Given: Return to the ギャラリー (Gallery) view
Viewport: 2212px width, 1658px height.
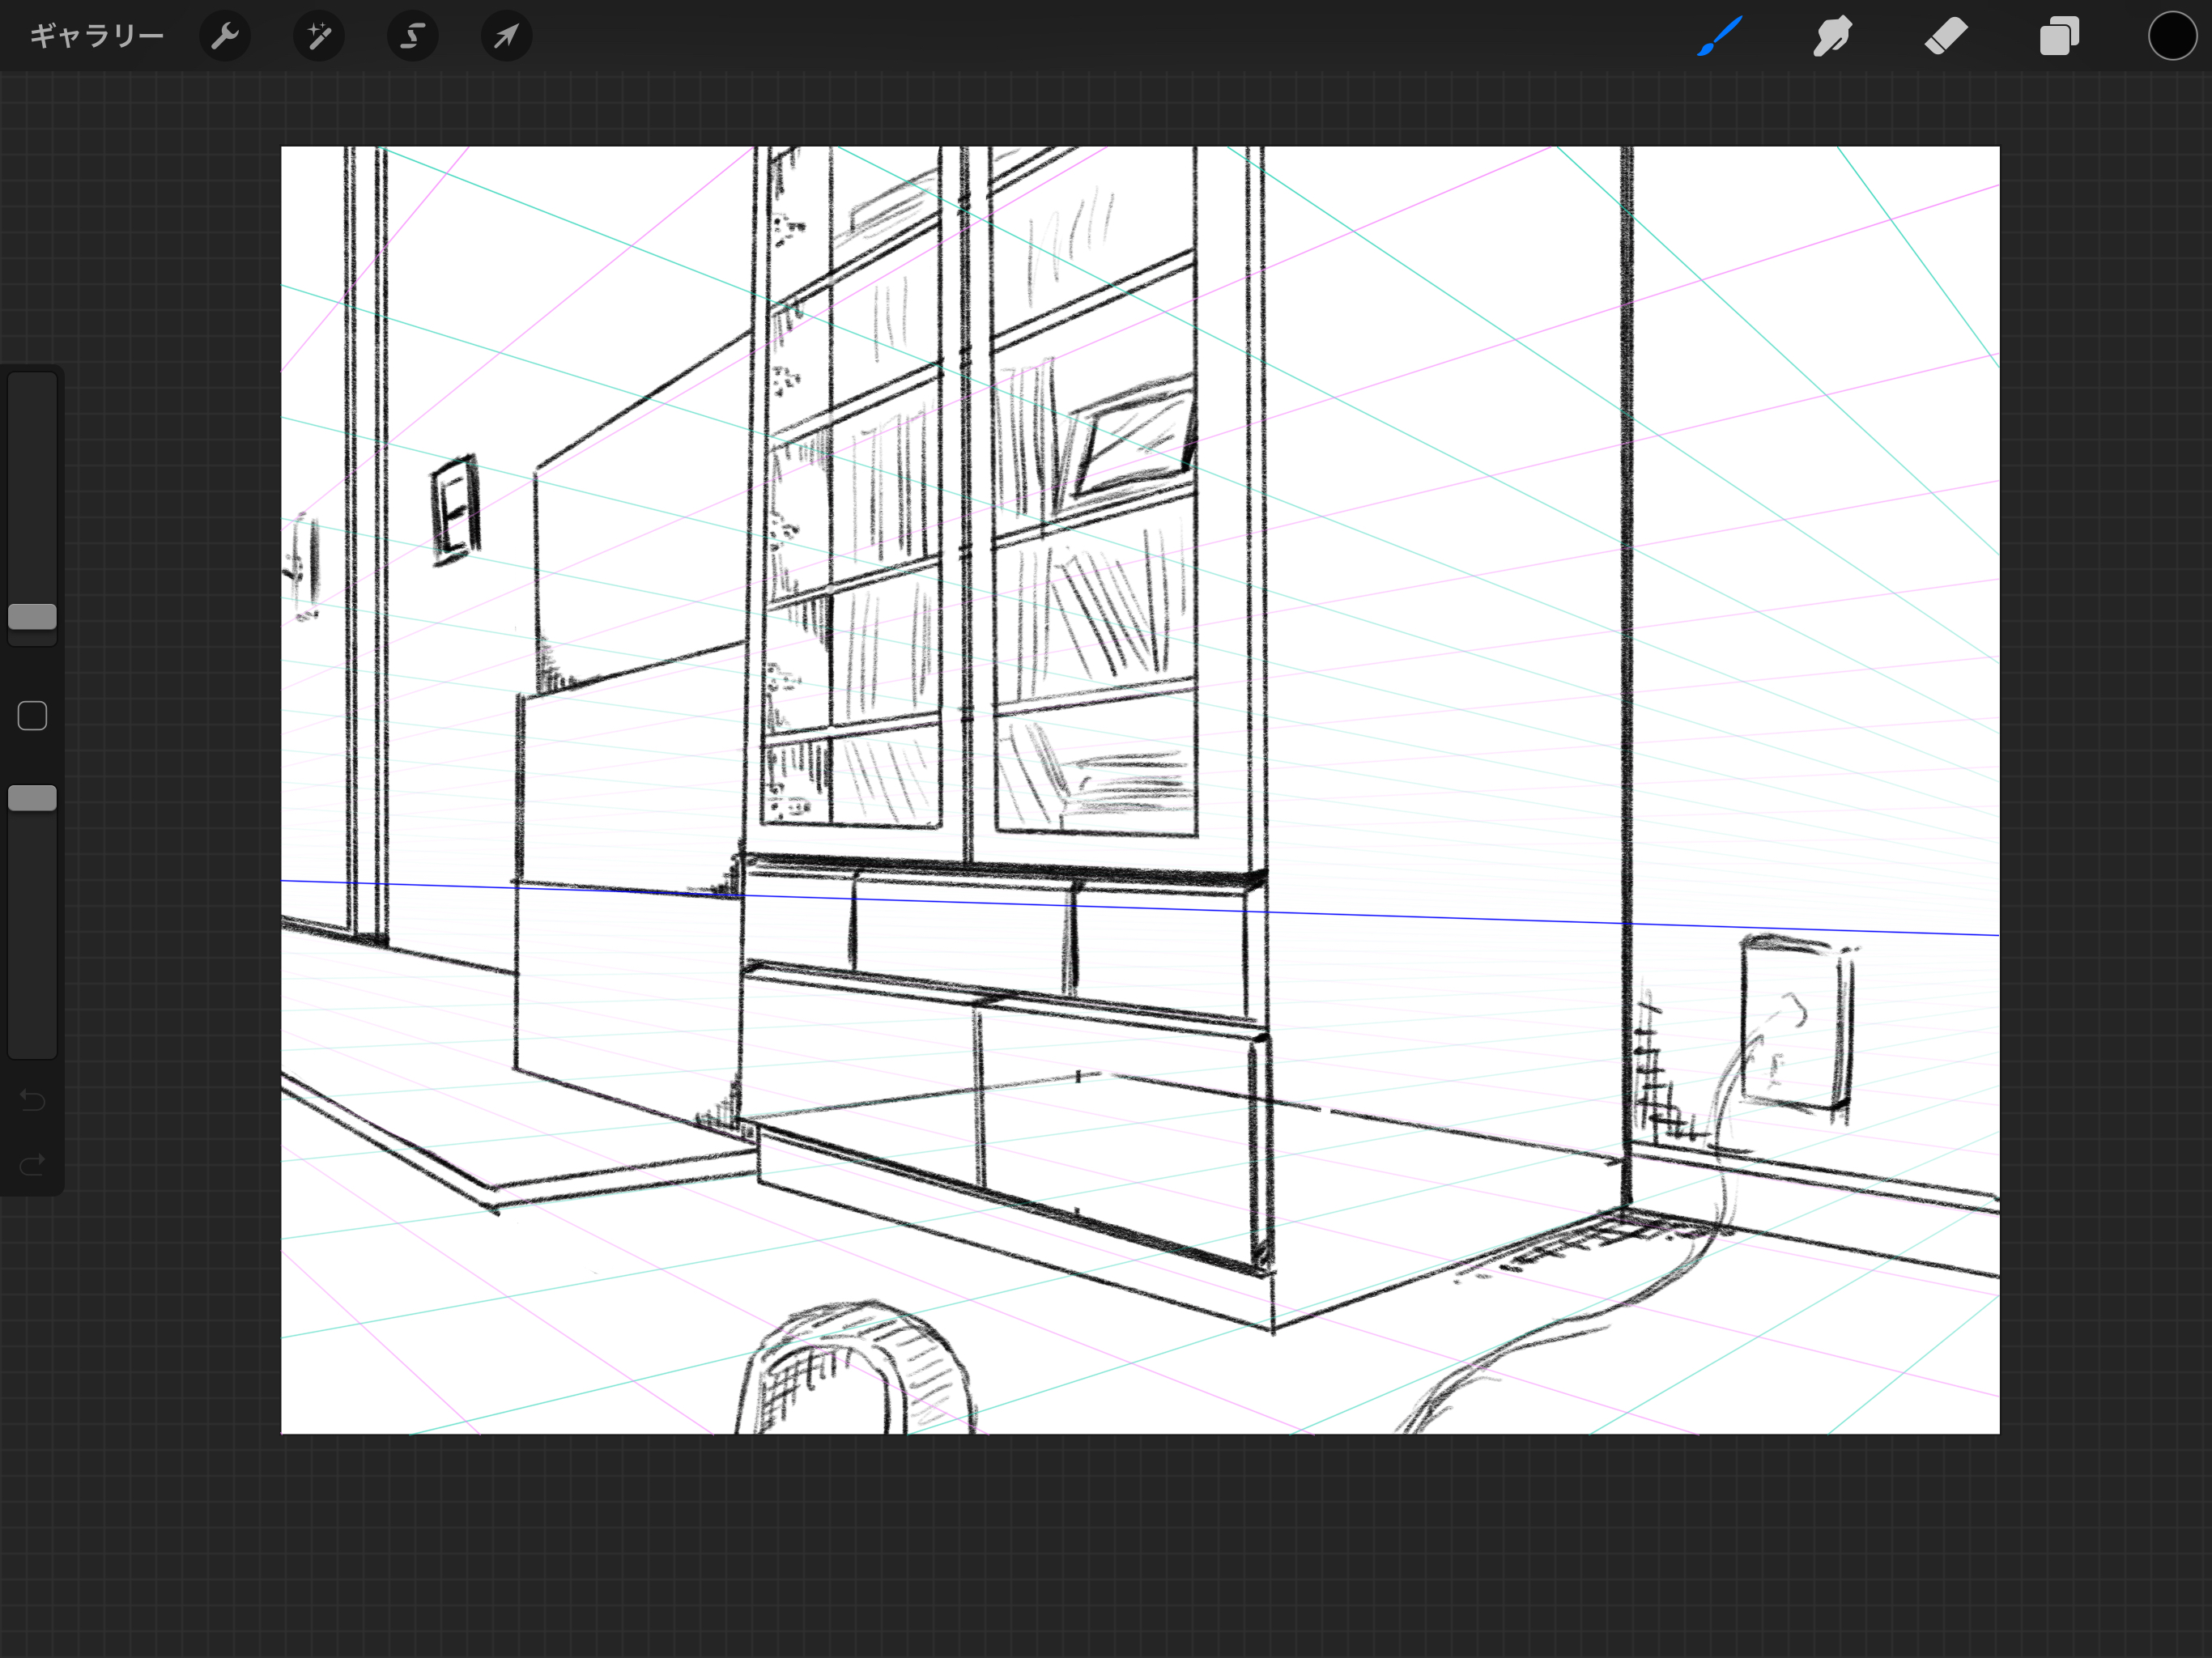Looking at the screenshot, I should click(x=97, y=36).
